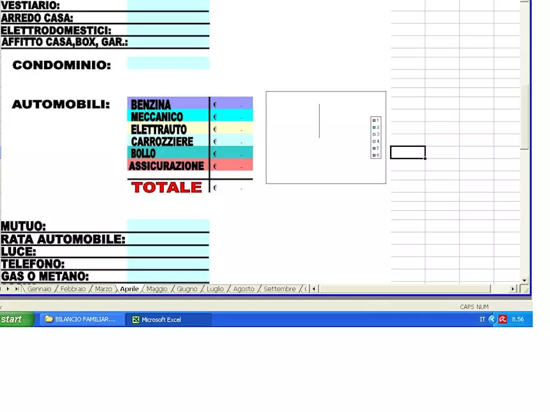Select the CARROZZIERE label cell
550x412 pixels.
pyautogui.click(x=168, y=140)
